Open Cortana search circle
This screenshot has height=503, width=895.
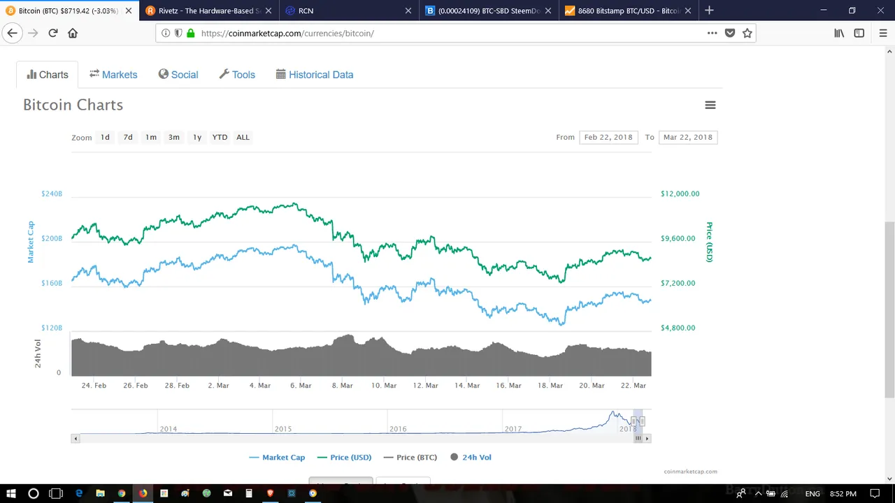33,493
